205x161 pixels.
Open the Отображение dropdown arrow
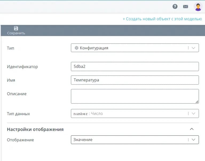[194, 140]
